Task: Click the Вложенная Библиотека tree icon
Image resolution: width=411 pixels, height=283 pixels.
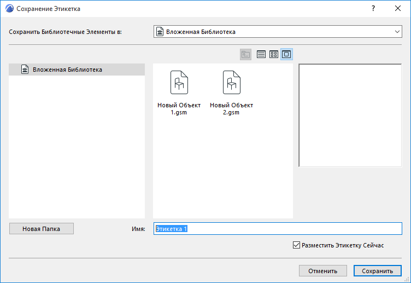Action: coord(25,70)
